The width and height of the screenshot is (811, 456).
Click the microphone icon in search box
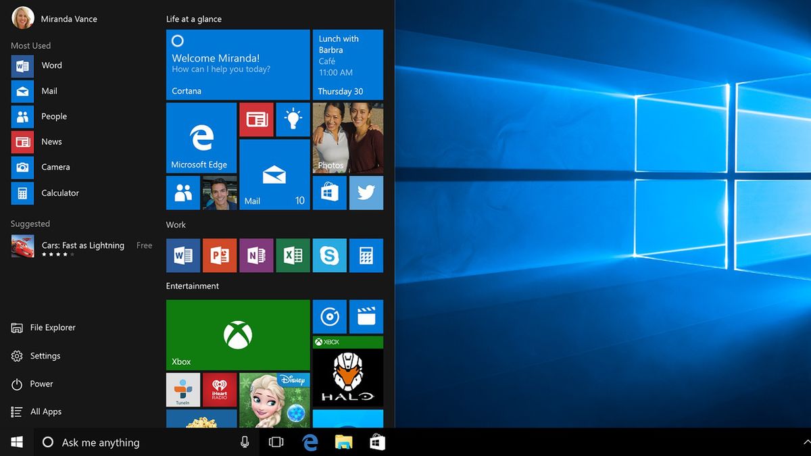tap(245, 442)
